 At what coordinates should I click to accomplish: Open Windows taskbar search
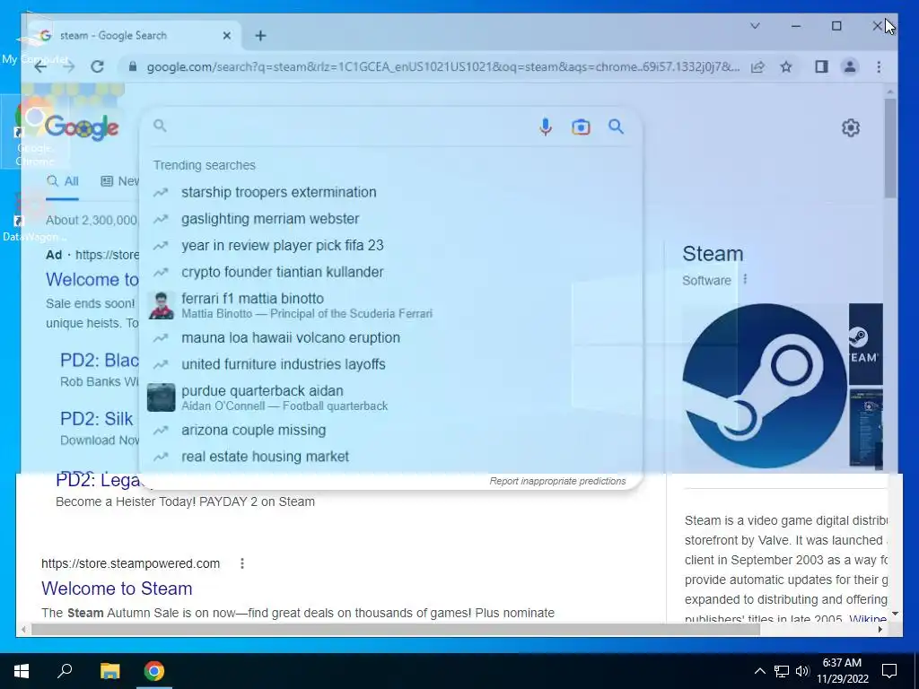tap(65, 671)
